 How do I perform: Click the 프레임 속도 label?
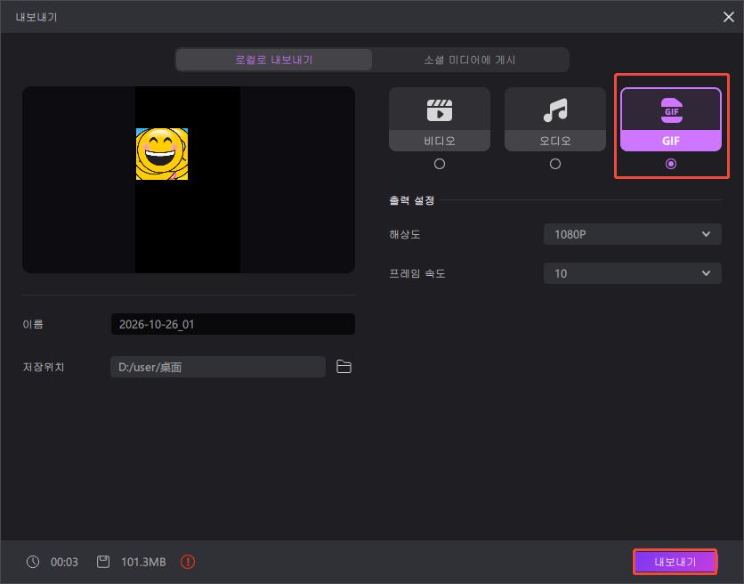point(417,273)
